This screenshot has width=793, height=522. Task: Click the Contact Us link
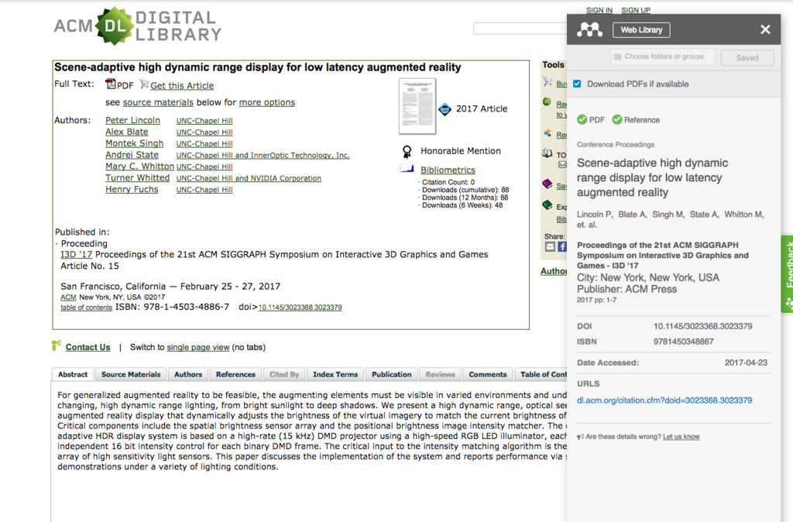pos(88,347)
